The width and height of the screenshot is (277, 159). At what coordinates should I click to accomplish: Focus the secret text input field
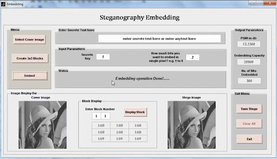pos(159,38)
